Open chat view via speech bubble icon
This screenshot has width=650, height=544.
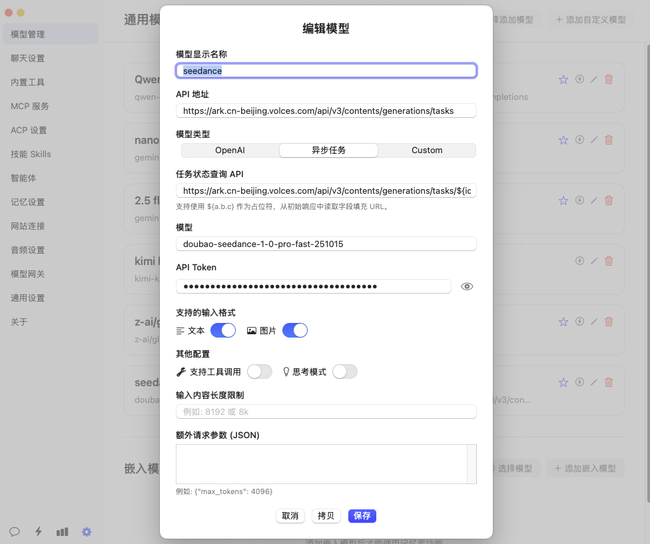(x=15, y=531)
